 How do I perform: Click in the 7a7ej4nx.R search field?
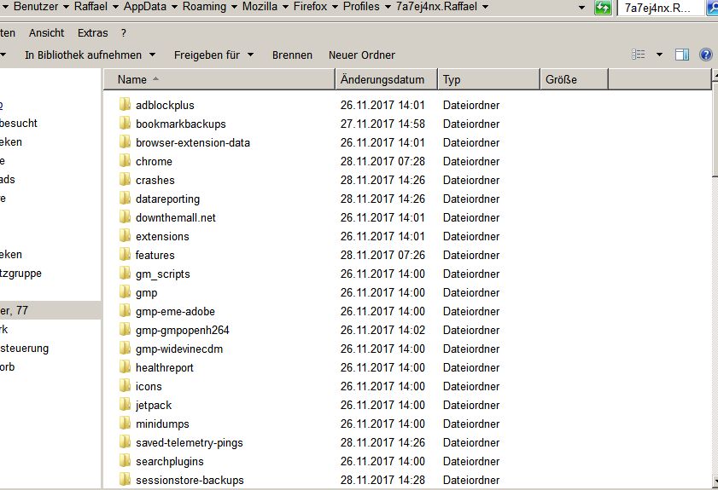[660, 8]
